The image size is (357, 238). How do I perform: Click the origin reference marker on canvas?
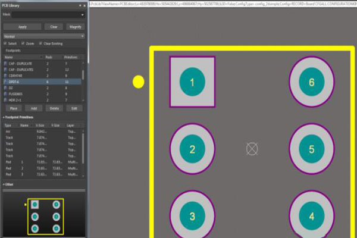(252, 149)
